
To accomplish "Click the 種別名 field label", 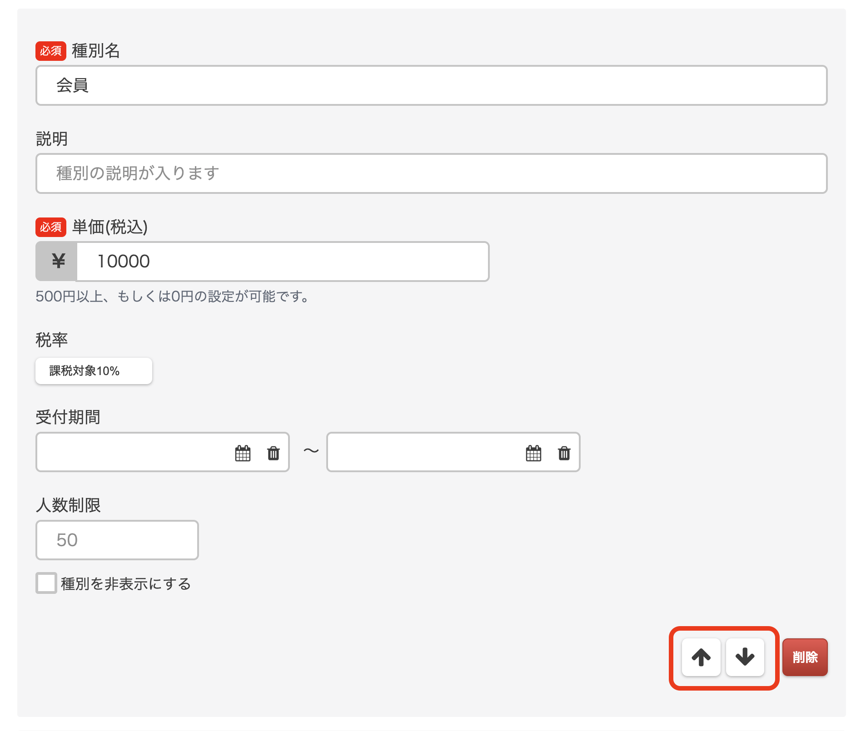I will pos(95,51).
